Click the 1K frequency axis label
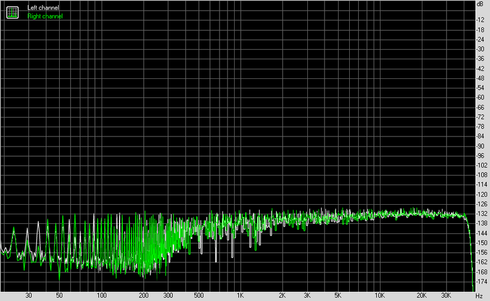 point(240,295)
